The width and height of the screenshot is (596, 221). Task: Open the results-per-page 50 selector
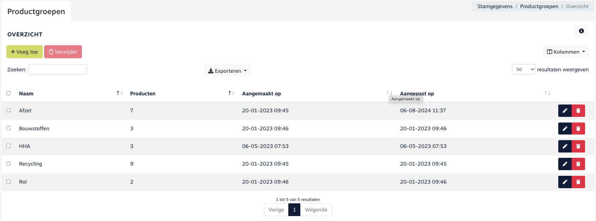pyautogui.click(x=523, y=70)
